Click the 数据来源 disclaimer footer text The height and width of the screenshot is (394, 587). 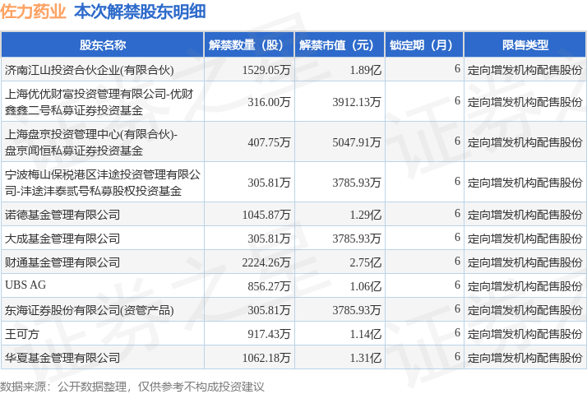click(132, 387)
